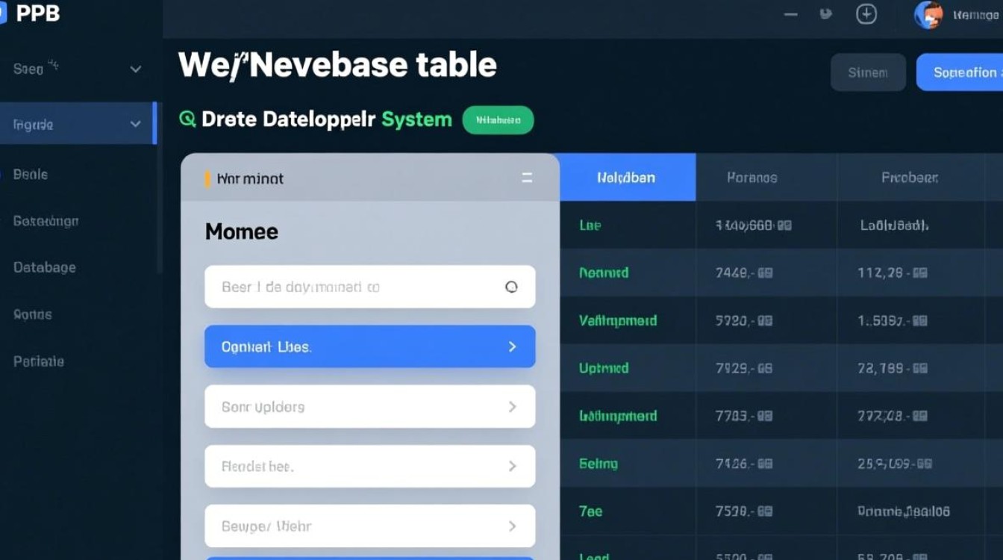Click the Beer search input field

point(351,287)
